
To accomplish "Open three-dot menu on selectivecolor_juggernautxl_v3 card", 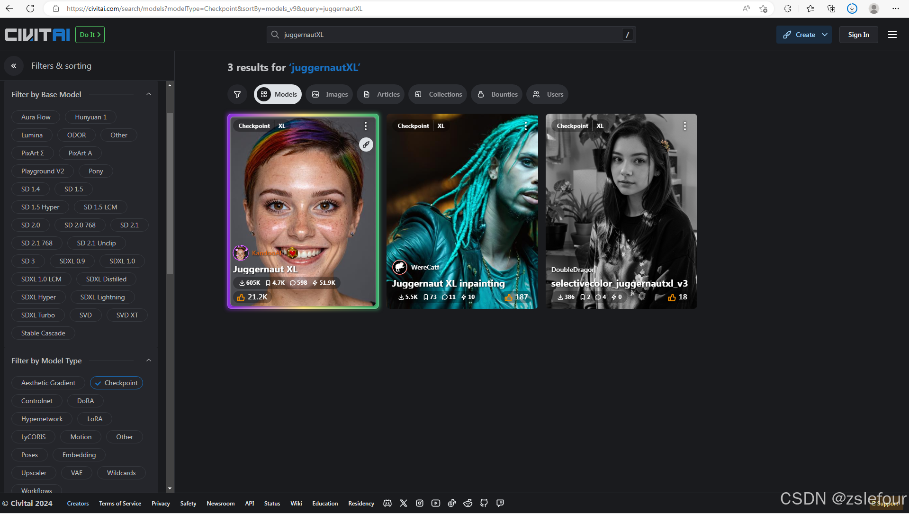I will coord(684,126).
